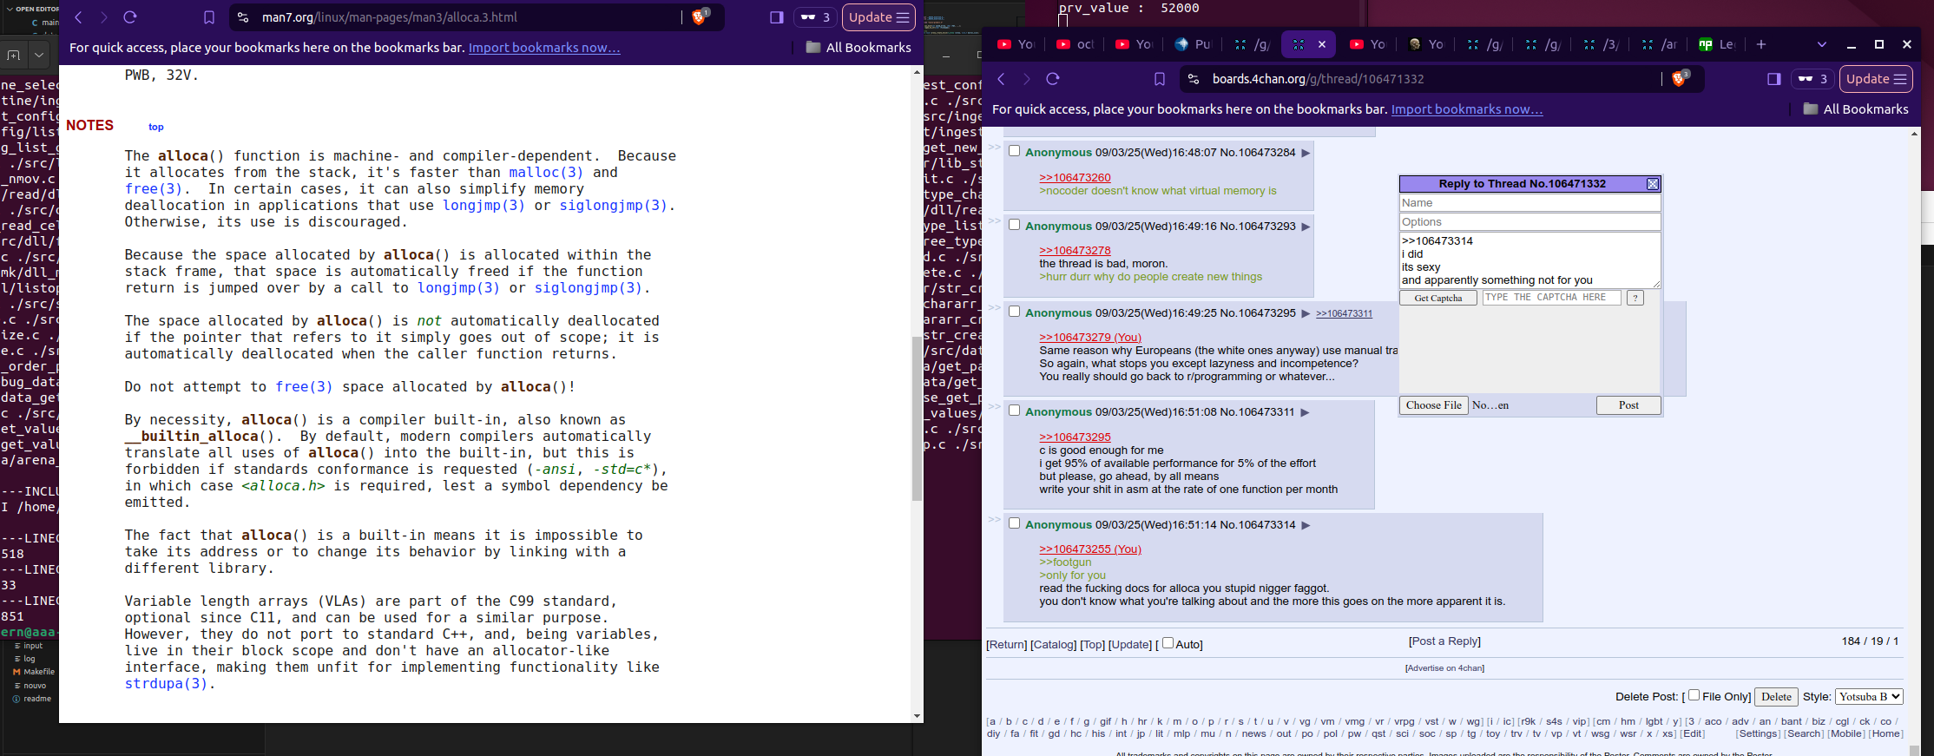Viewport: 1934px width, 756px height.
Task: Check the box for post No.106473284
Action: (x=1014, y=151)
